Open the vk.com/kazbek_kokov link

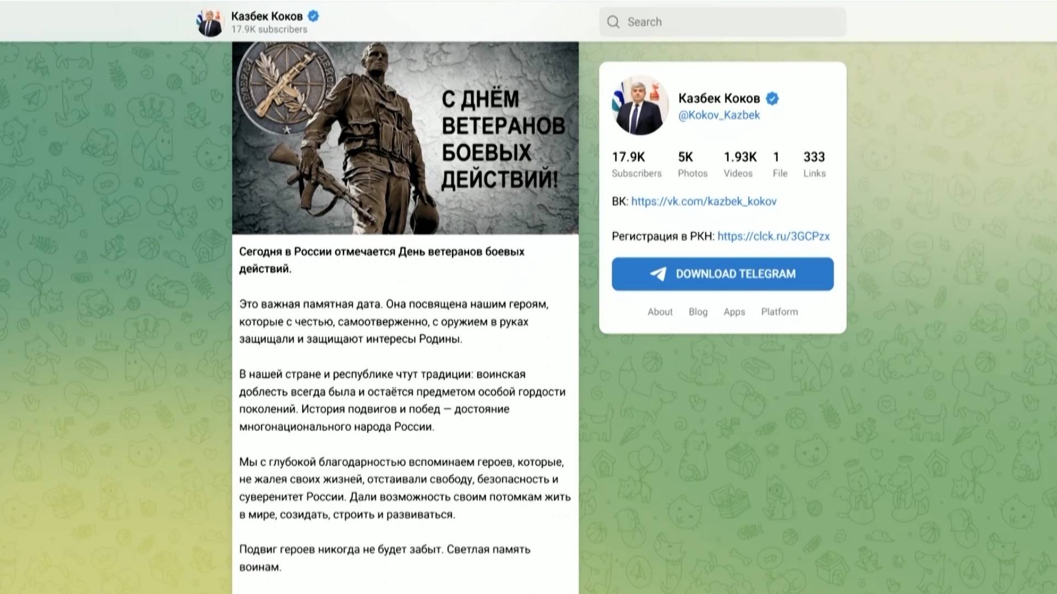[x=704, y=201]
